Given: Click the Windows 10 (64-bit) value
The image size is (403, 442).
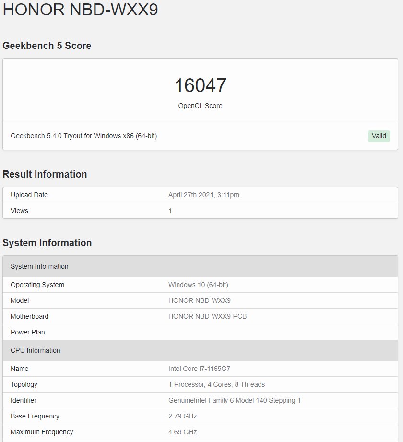Looking at the screenshot, I should [x=199, y=285].
